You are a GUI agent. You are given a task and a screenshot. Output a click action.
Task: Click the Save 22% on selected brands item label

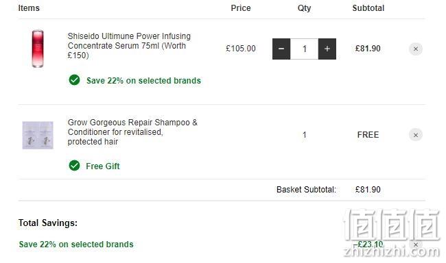tap(143, 81)
